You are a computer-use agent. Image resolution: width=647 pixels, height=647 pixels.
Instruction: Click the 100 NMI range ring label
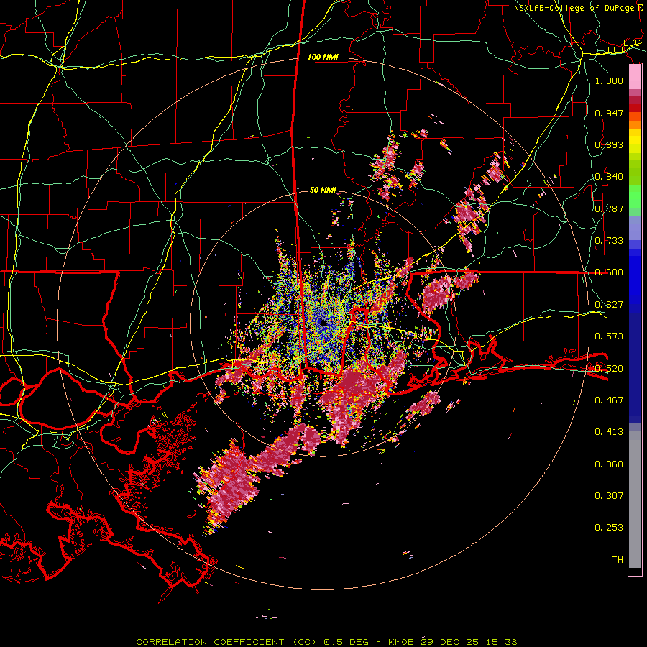click(323, 57)
